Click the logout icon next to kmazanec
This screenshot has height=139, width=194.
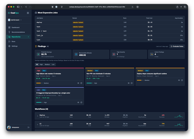[x=28, y=127]
